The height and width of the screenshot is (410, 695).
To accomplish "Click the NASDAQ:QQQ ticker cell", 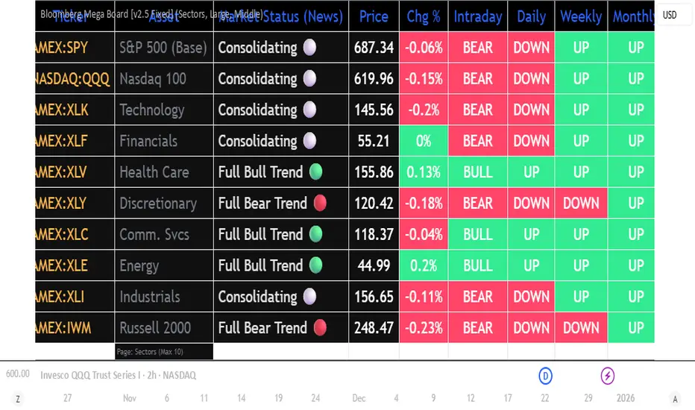I will pos(74,79).
